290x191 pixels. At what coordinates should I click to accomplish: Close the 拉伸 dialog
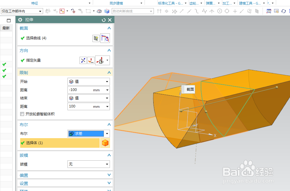pyautogui.click(x=110, y=20)
